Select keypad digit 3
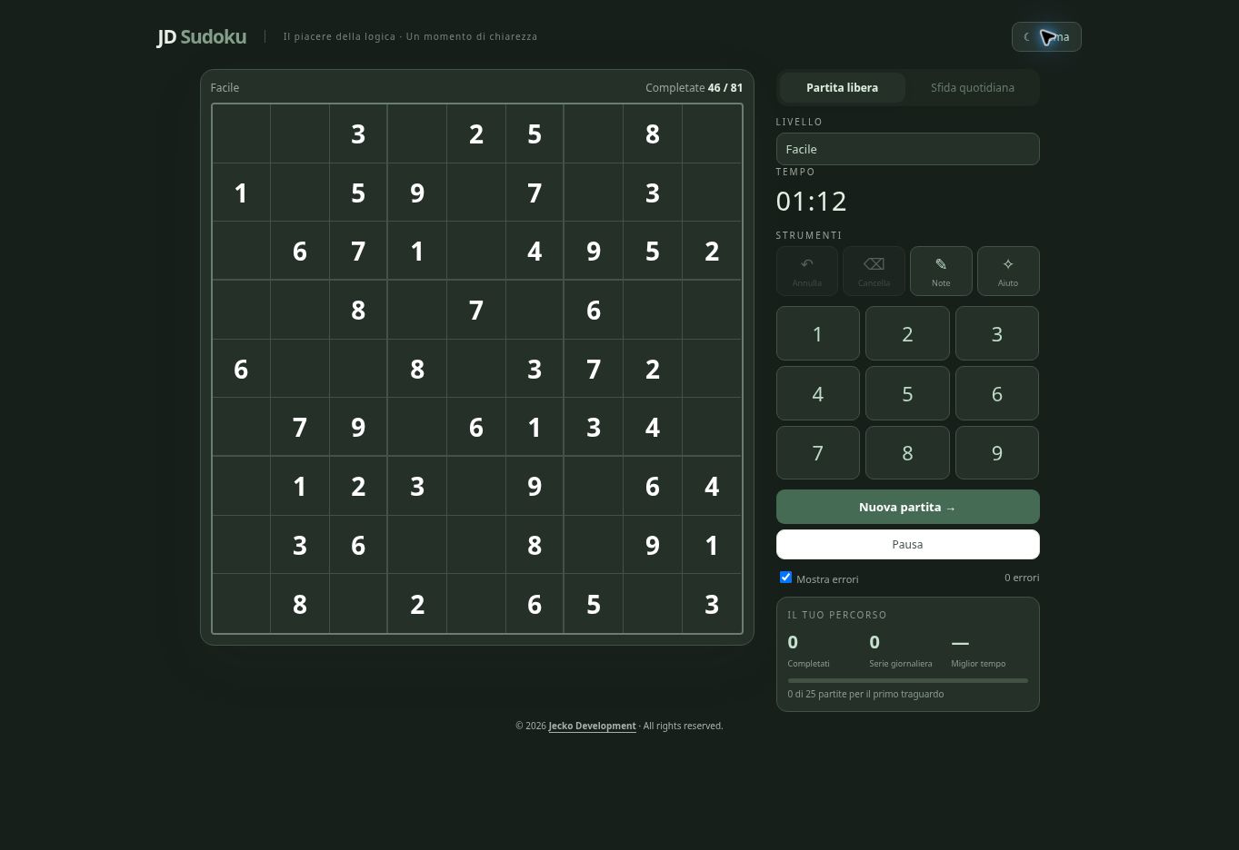 click(997, 333)
